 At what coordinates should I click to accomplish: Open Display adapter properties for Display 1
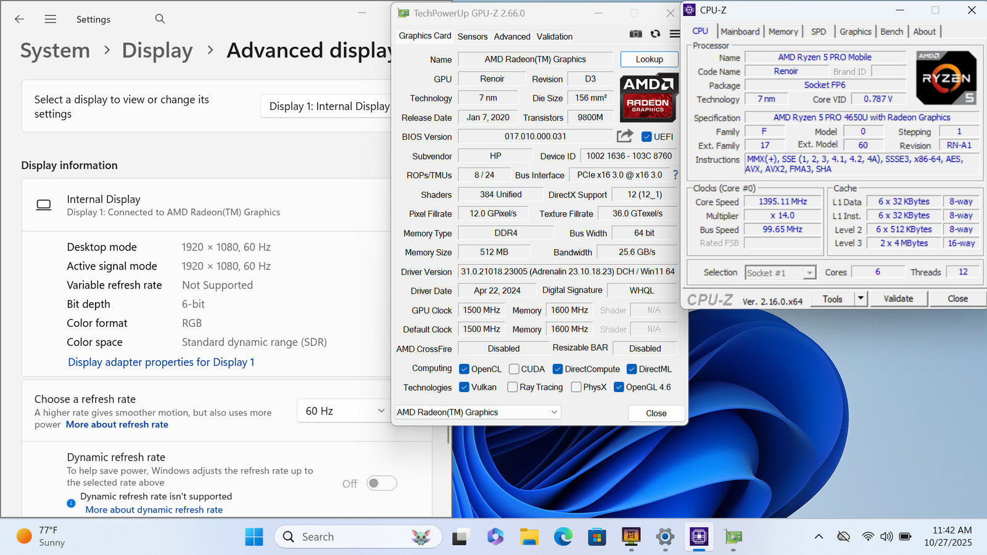pyautogui.click(x=161, y=362)
